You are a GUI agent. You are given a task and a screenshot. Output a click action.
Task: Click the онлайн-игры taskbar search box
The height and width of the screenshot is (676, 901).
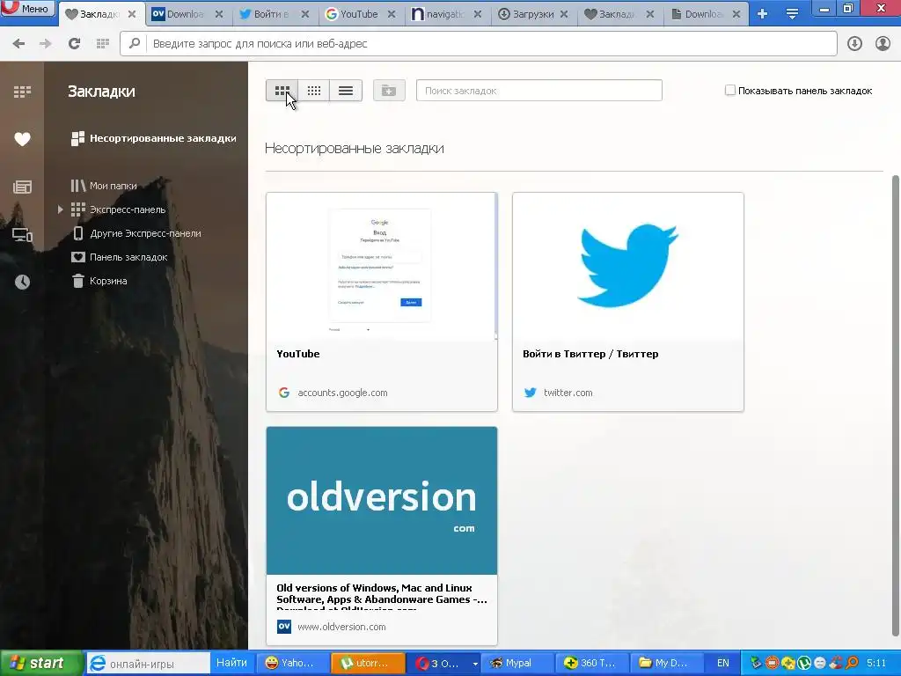click(148, 664)
